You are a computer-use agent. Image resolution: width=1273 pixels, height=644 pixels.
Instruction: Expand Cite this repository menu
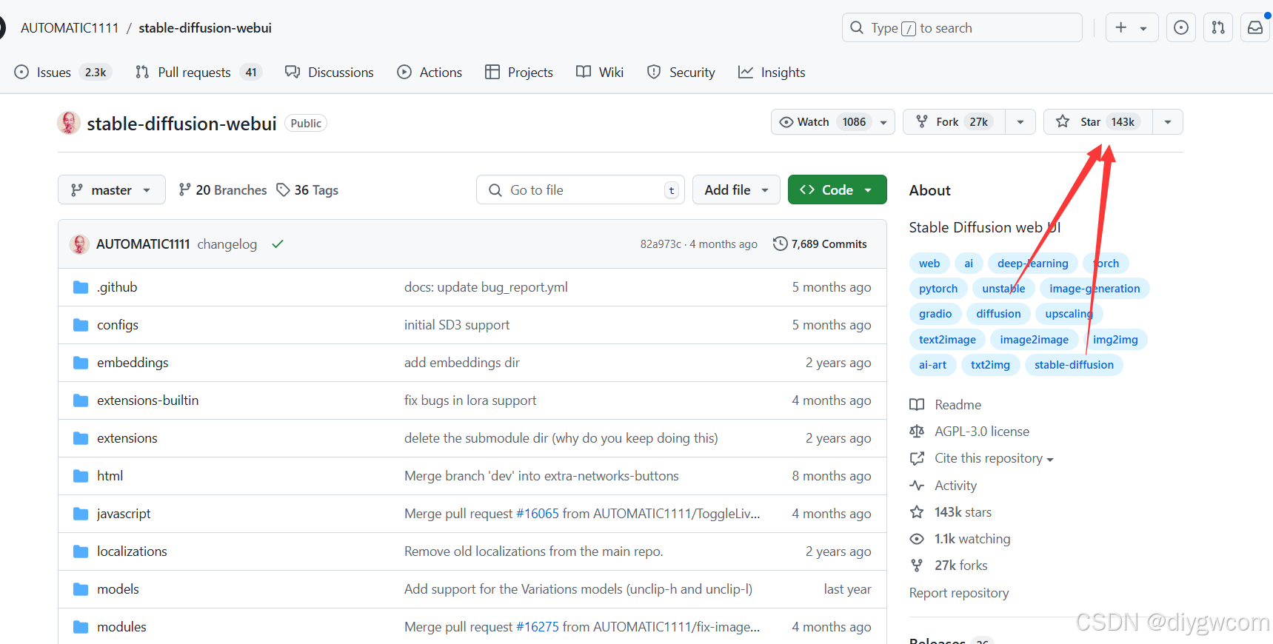click(x=994, y=459)
